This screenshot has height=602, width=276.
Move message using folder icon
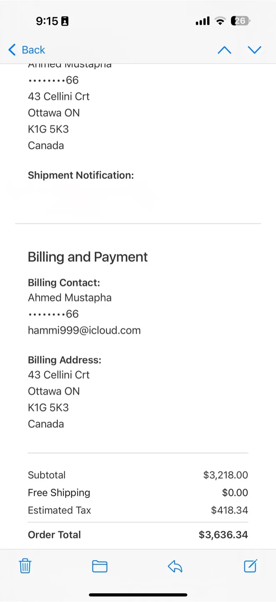(100, 566)
